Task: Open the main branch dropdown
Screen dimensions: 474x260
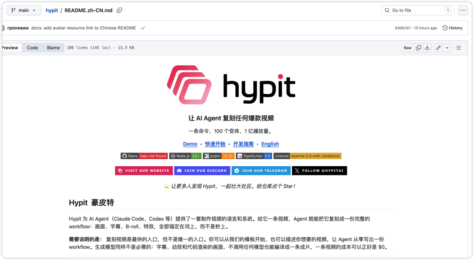Action: [x=24, y=10]
